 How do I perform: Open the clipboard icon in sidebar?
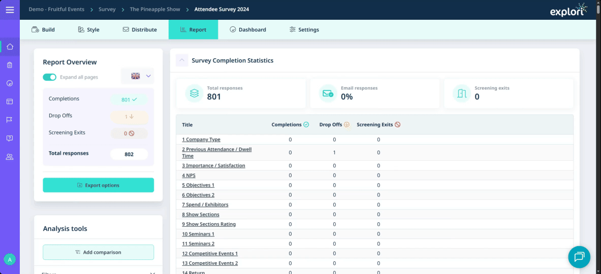(x=10, y=65)
